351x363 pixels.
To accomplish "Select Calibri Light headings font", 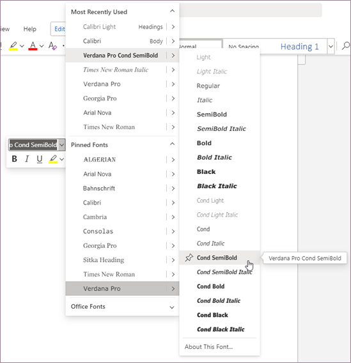I will point(116,27).
